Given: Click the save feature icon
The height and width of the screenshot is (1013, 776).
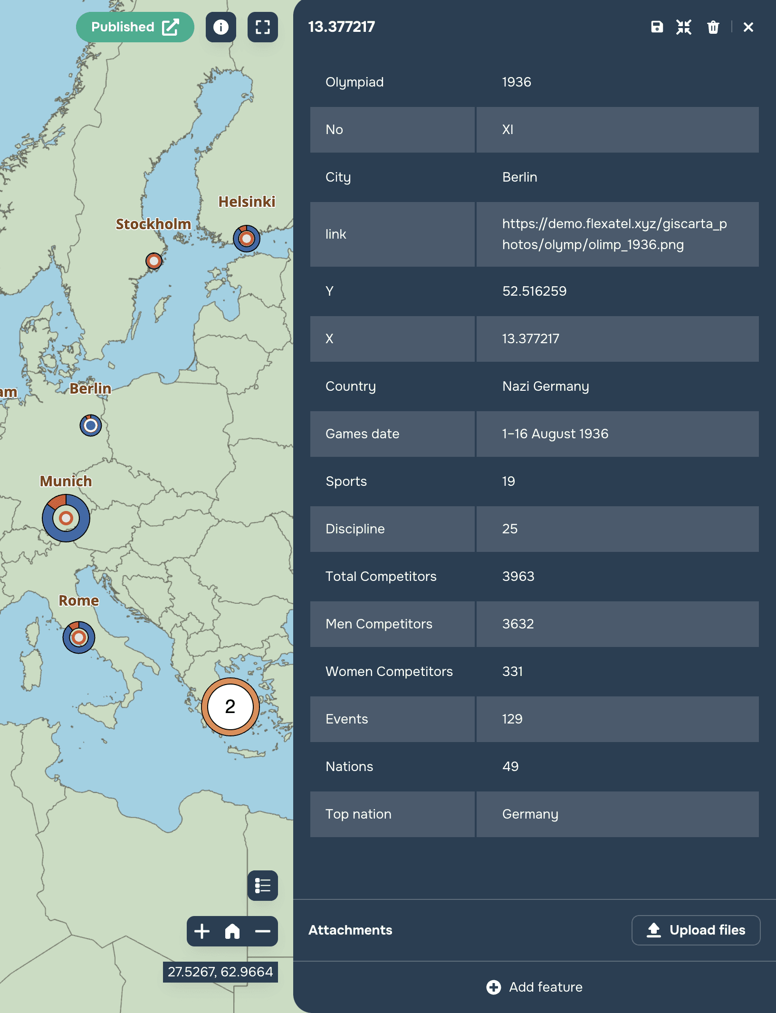Looking at the screenshot, I should [656, 27].
